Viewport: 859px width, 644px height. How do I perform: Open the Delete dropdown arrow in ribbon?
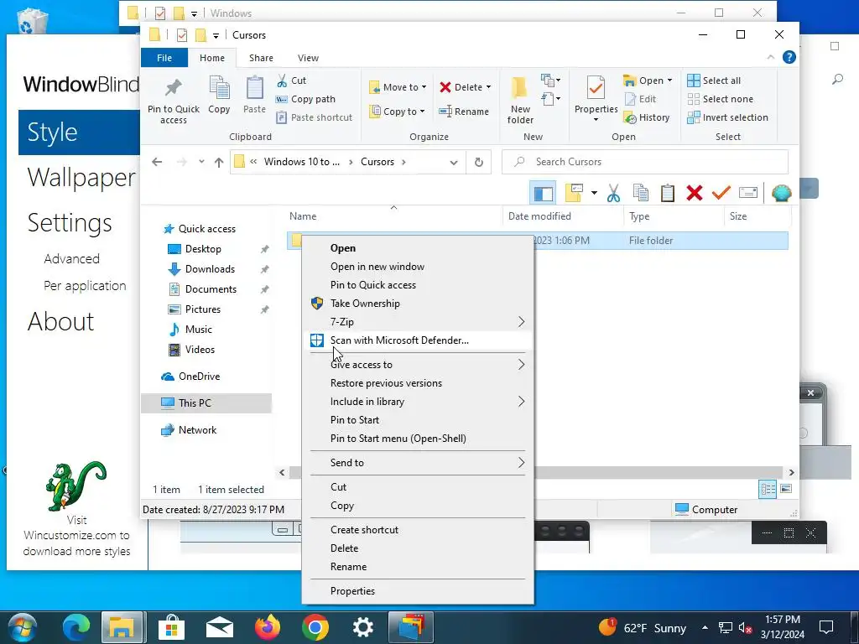pyautogui.click(x=488, y=87)
